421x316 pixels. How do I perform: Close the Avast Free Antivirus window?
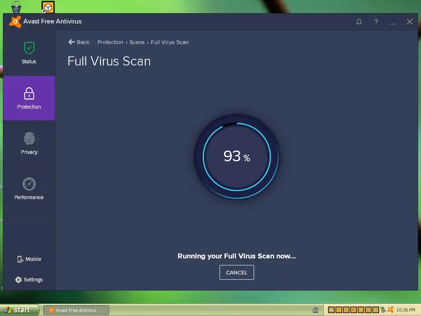(409, 22)
